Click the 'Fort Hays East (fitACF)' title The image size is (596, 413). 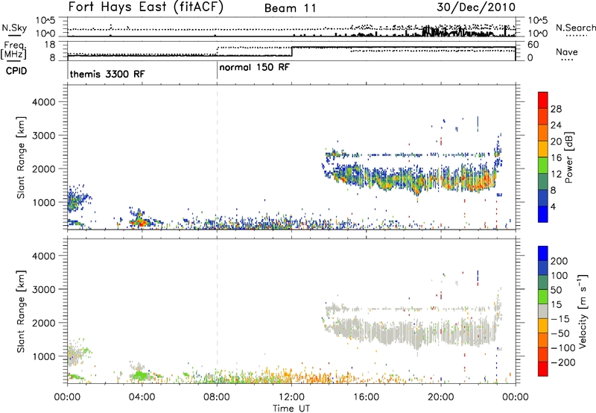pyautogui.click(x=145, y=7)
